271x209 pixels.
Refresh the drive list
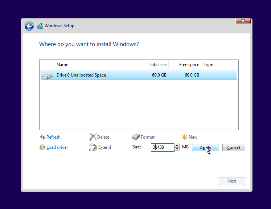(x=53, y=137)
